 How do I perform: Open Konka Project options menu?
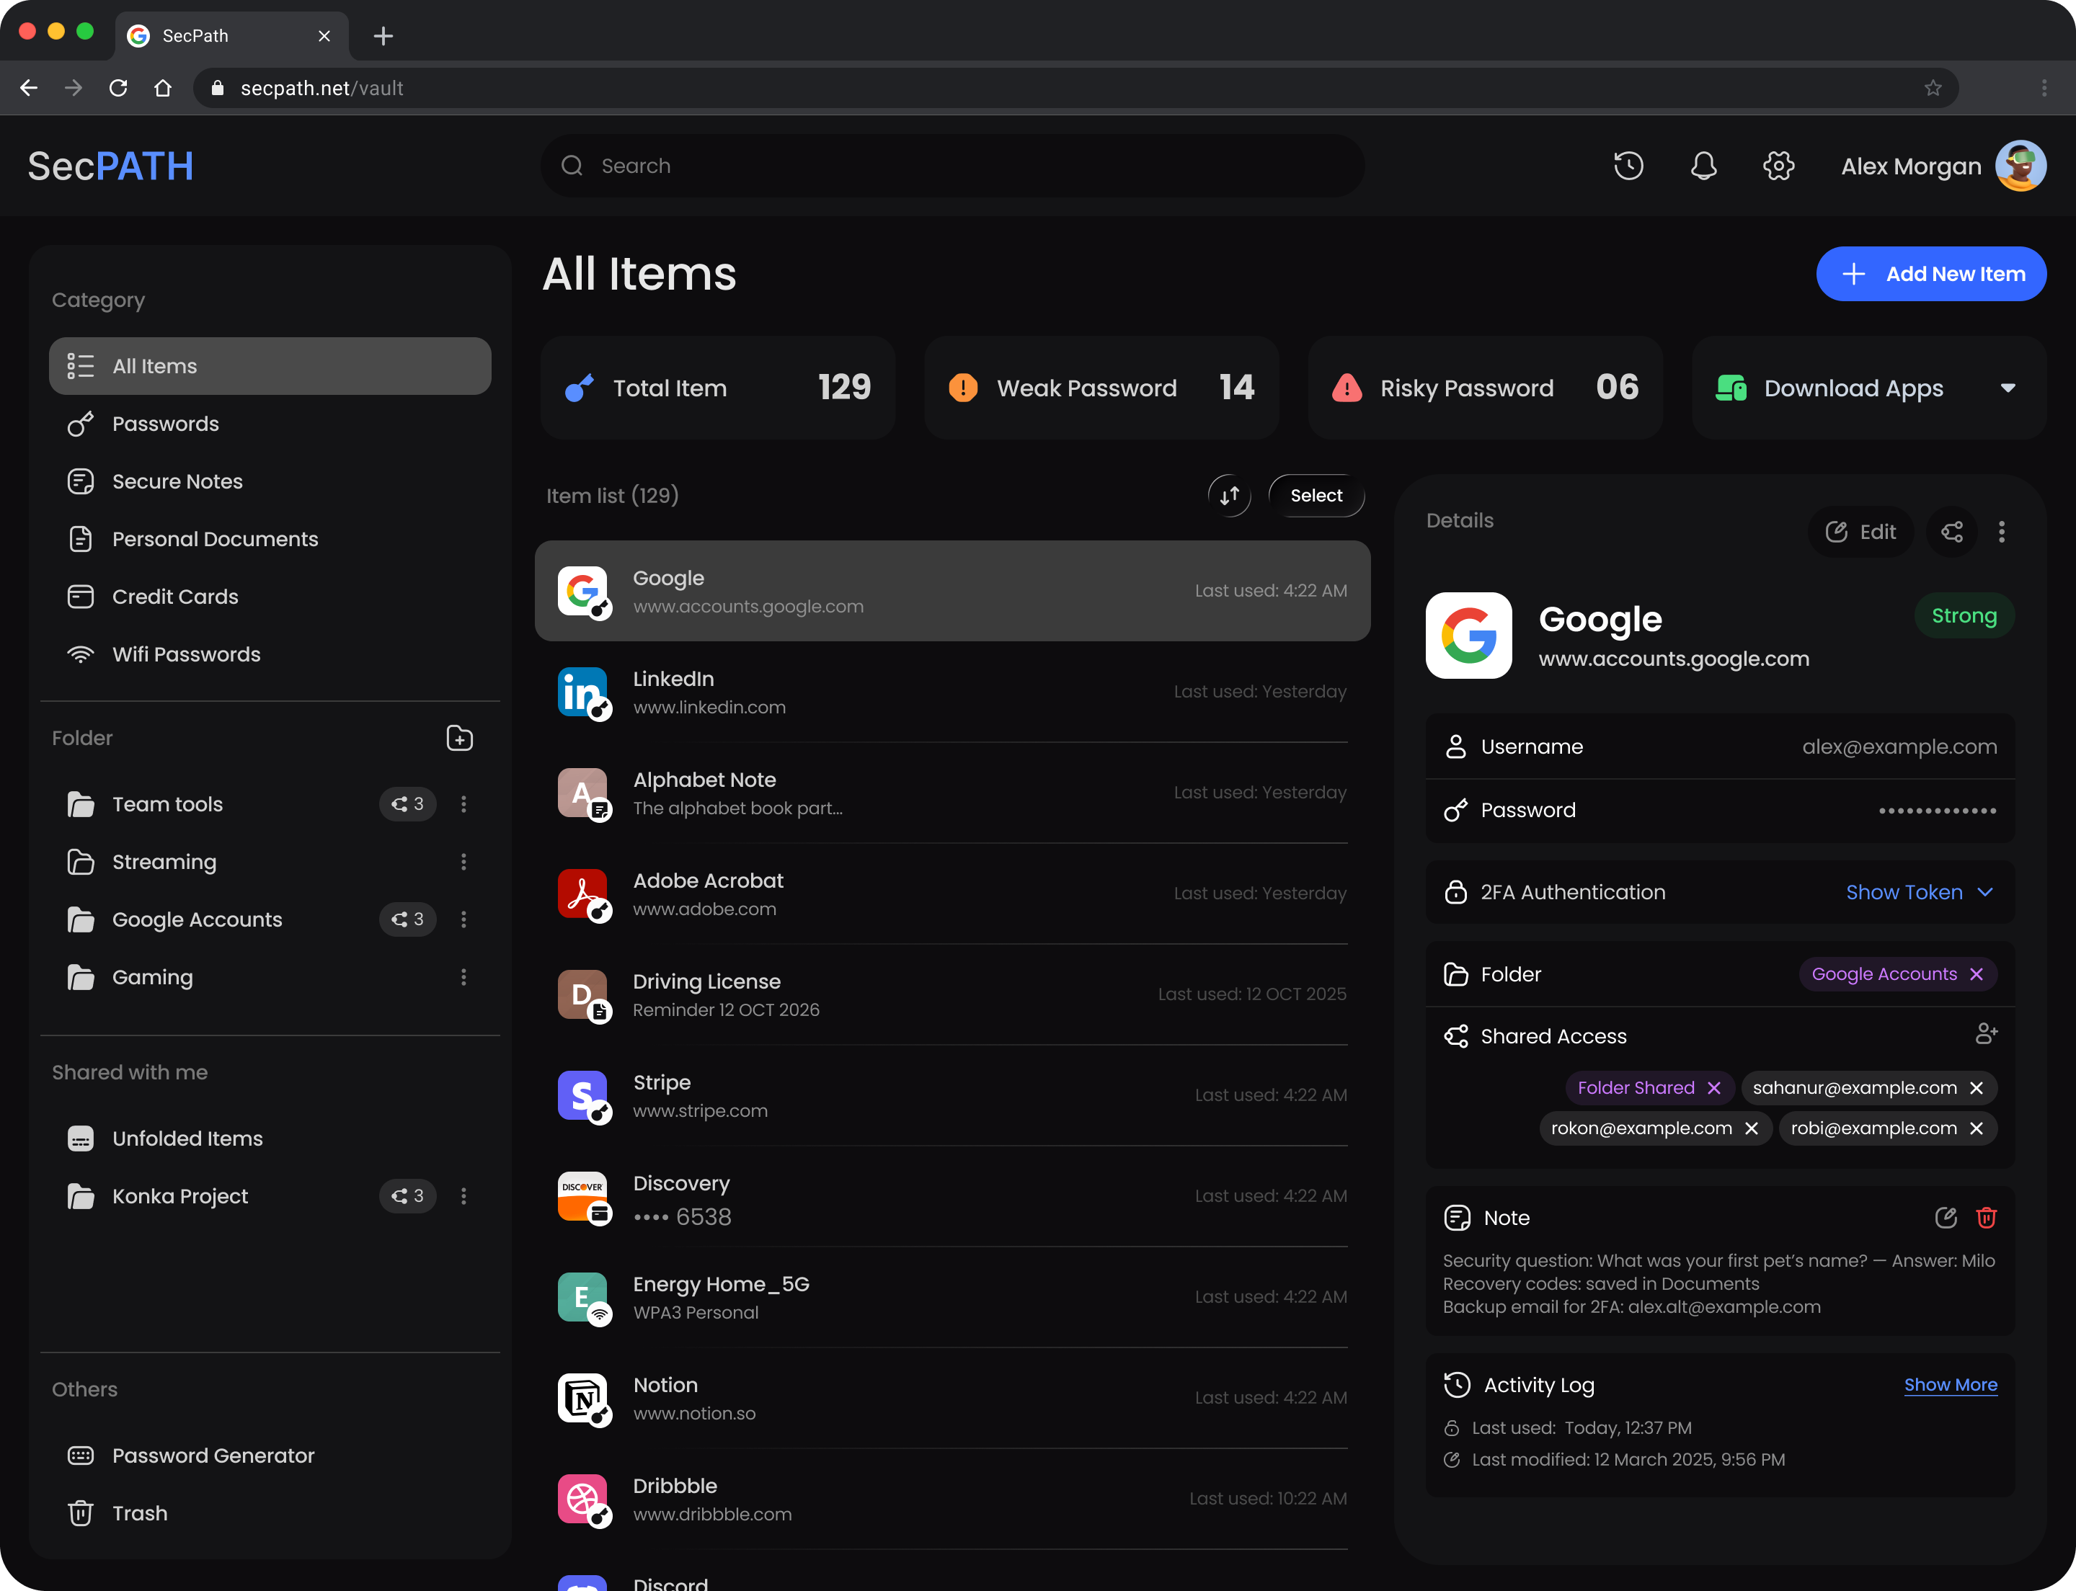(x=463, y=1196)
